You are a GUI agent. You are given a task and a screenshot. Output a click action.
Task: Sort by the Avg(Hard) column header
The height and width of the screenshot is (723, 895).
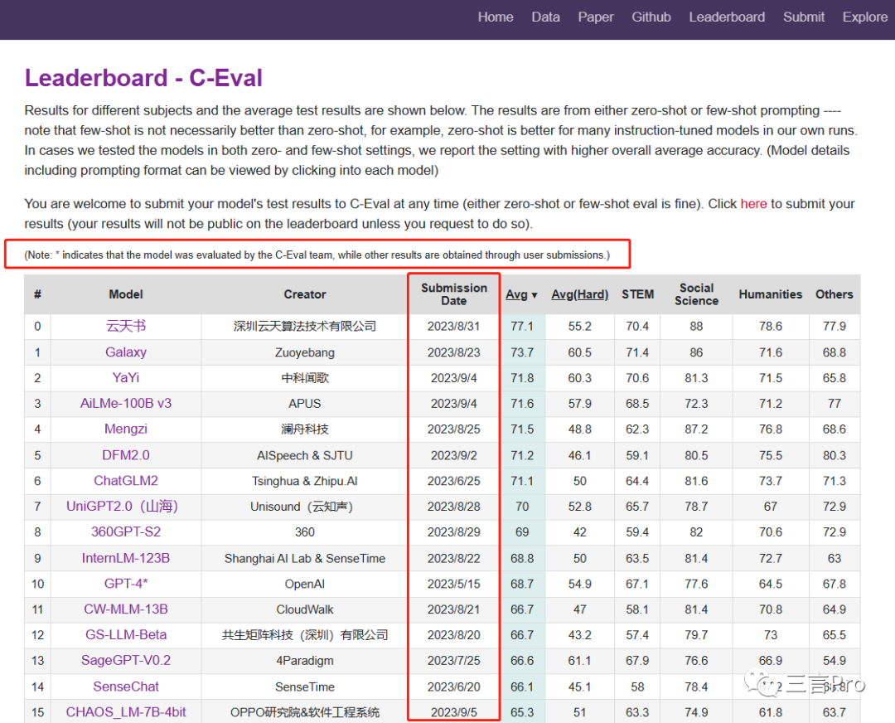coord(579,294)
